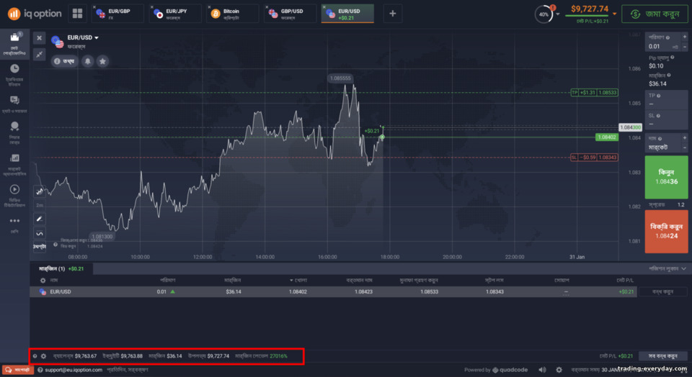Add a new asset tab with plus
Screen dimensions: 692x377
coord(392,14)
